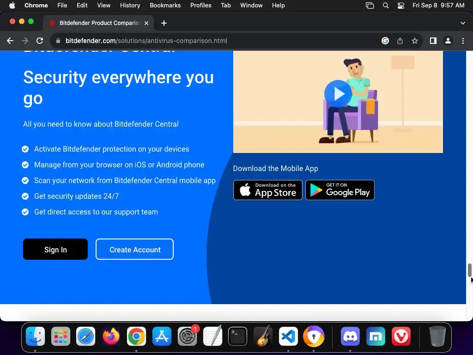This screenshot has width=473, height=355.
Task: Open the Help menu
Action: [278, 6]
